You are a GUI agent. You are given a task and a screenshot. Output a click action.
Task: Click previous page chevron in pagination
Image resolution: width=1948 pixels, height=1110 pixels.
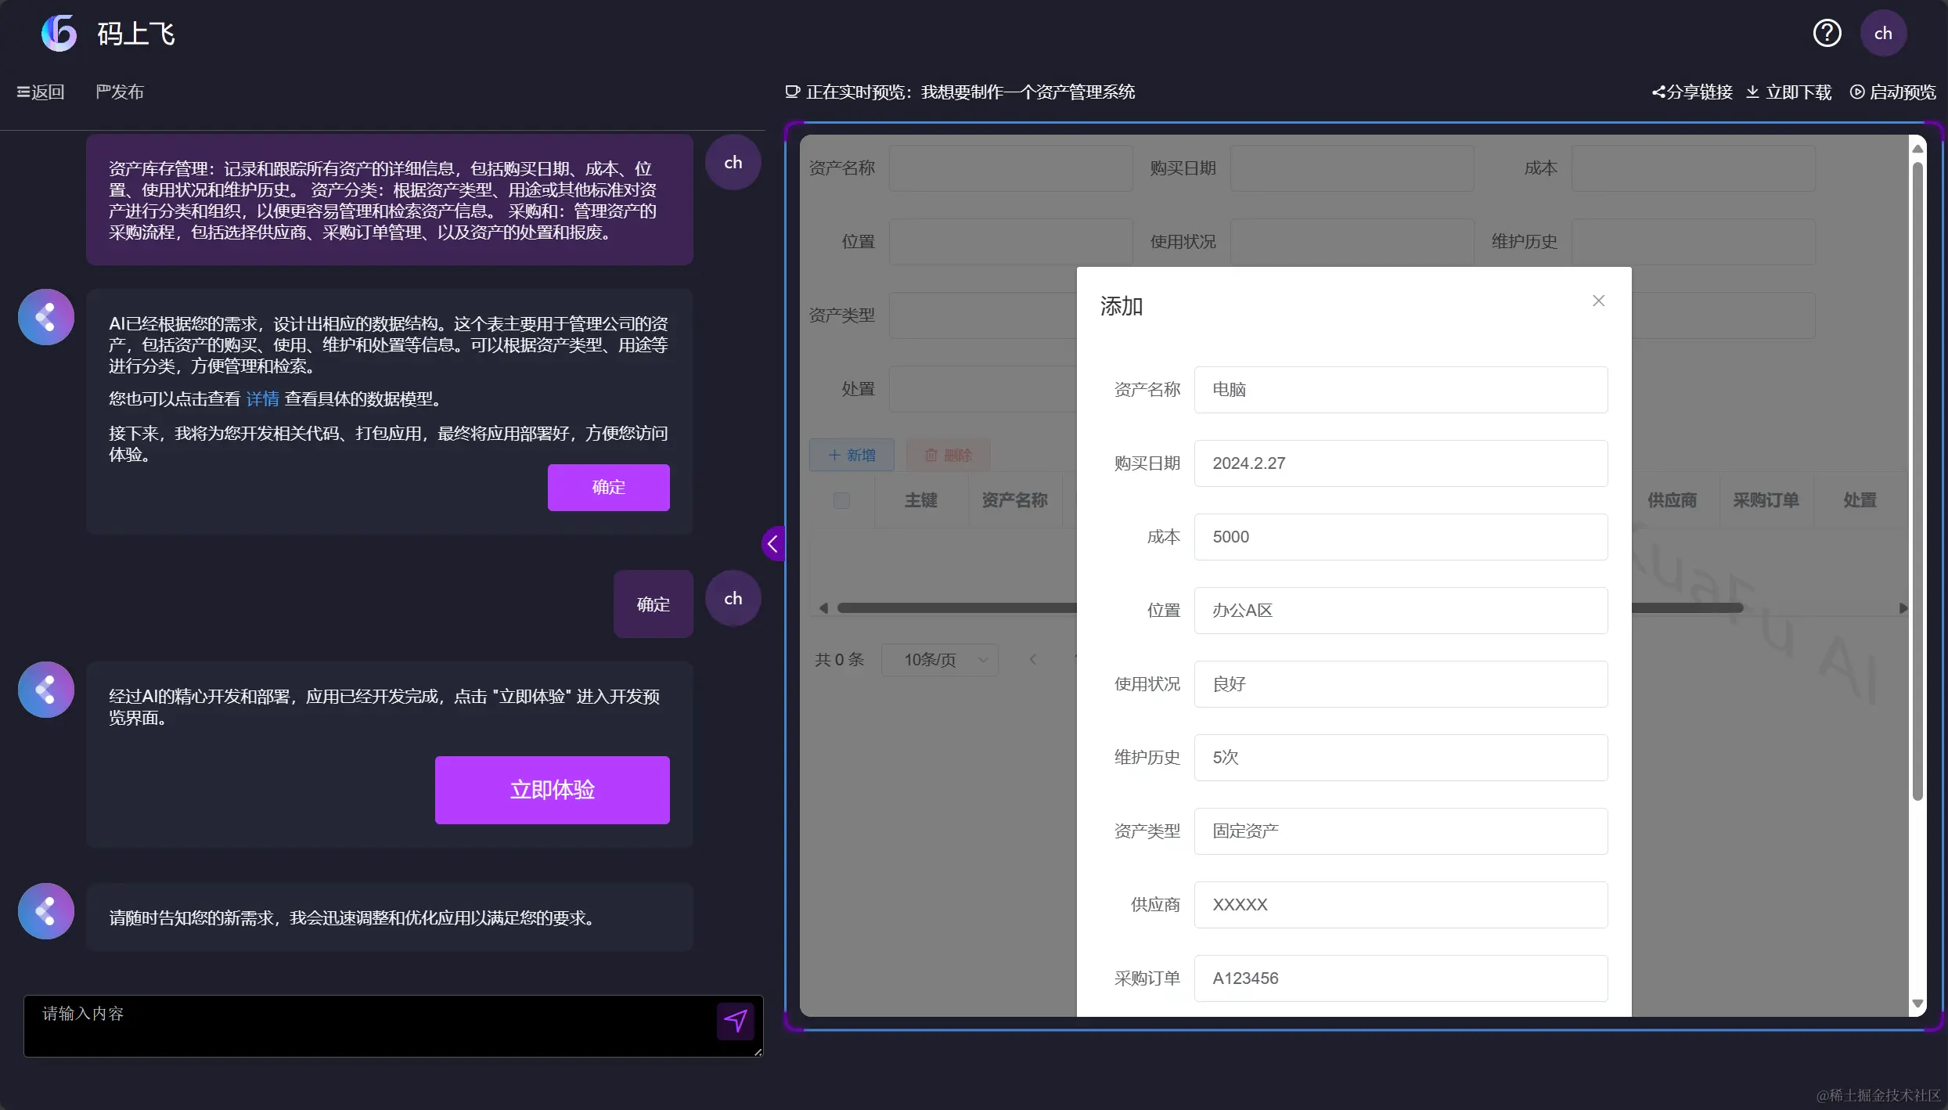click(1033, 660)
